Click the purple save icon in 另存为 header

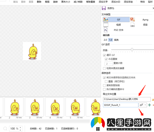[104, 8]
